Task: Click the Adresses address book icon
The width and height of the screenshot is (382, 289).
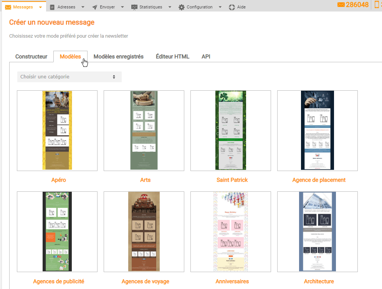Action: click(53, 7)
